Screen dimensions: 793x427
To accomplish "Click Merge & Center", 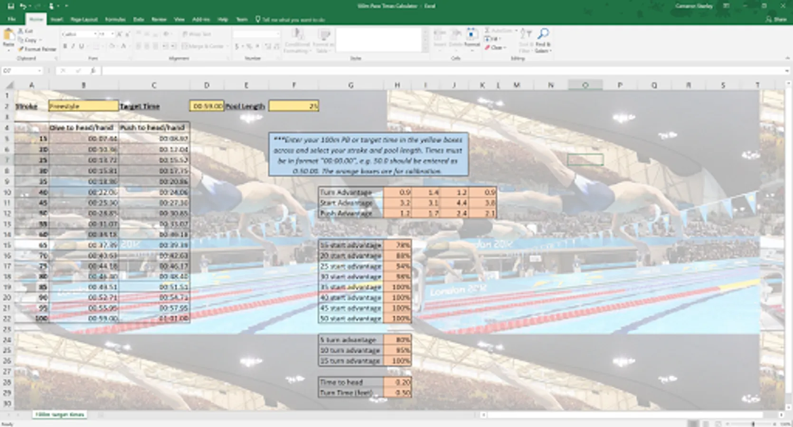I will [203, 46].
